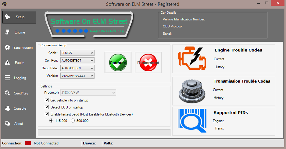Select the 500,000 baud radio button
286x149 pixels.
[x=73, y=121]
